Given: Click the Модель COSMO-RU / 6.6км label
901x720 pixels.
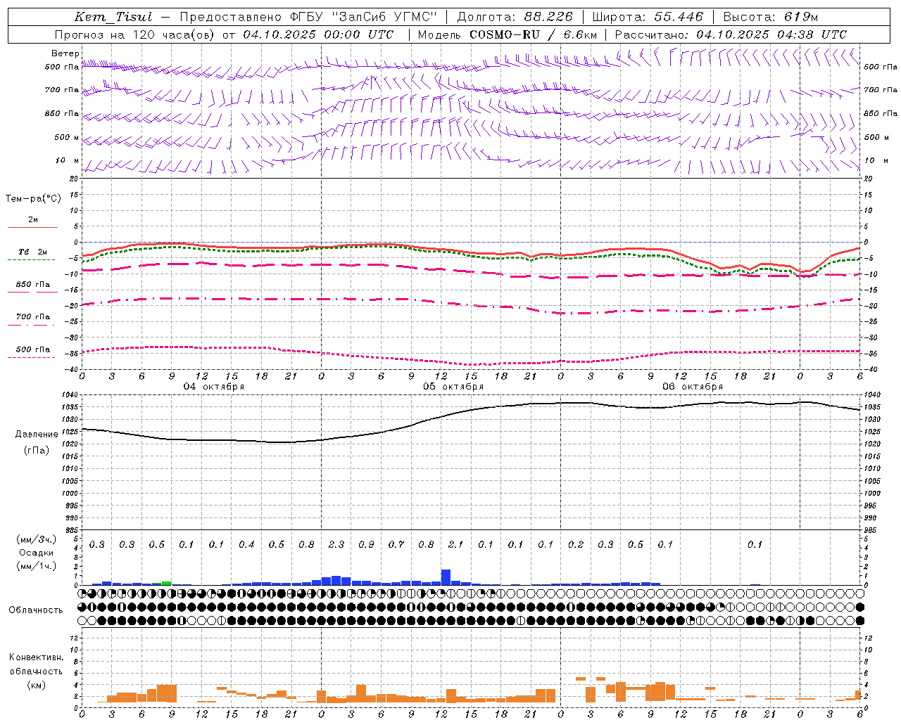Looking at the screenshot, I should 508,34.
